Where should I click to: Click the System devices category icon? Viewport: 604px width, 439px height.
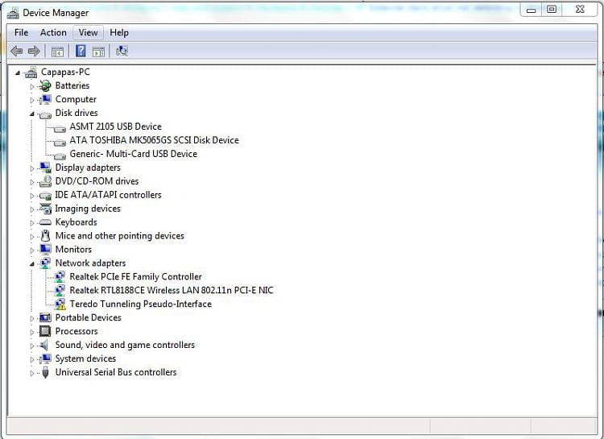45,358
